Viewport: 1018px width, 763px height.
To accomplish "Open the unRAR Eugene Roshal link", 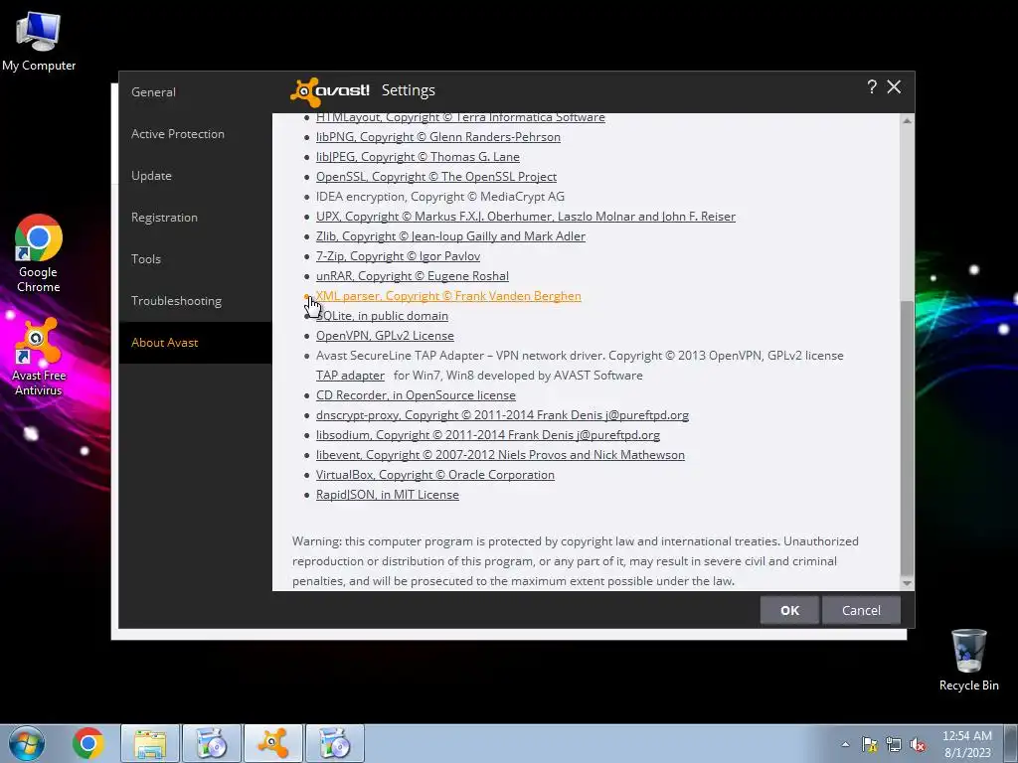I will click(413, 276).
